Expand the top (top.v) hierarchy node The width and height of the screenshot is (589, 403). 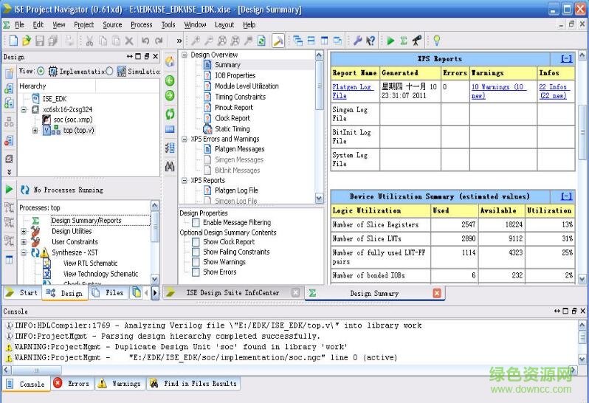coord(35,131)
